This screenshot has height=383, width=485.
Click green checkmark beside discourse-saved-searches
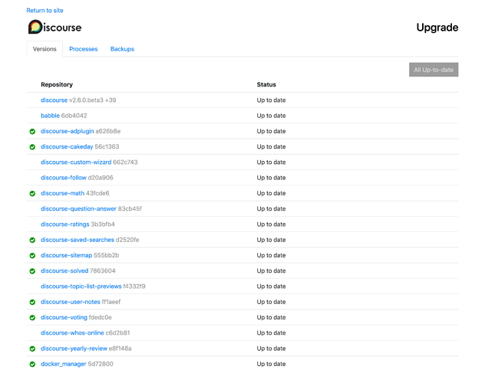pyautogui.click(x=32, y=240)
